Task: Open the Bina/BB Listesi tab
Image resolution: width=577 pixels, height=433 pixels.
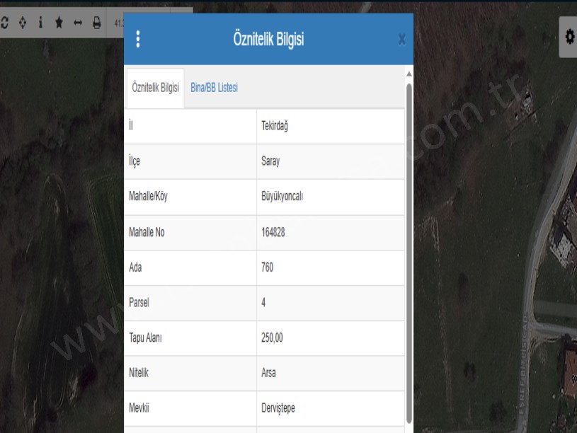Action: 214,87
